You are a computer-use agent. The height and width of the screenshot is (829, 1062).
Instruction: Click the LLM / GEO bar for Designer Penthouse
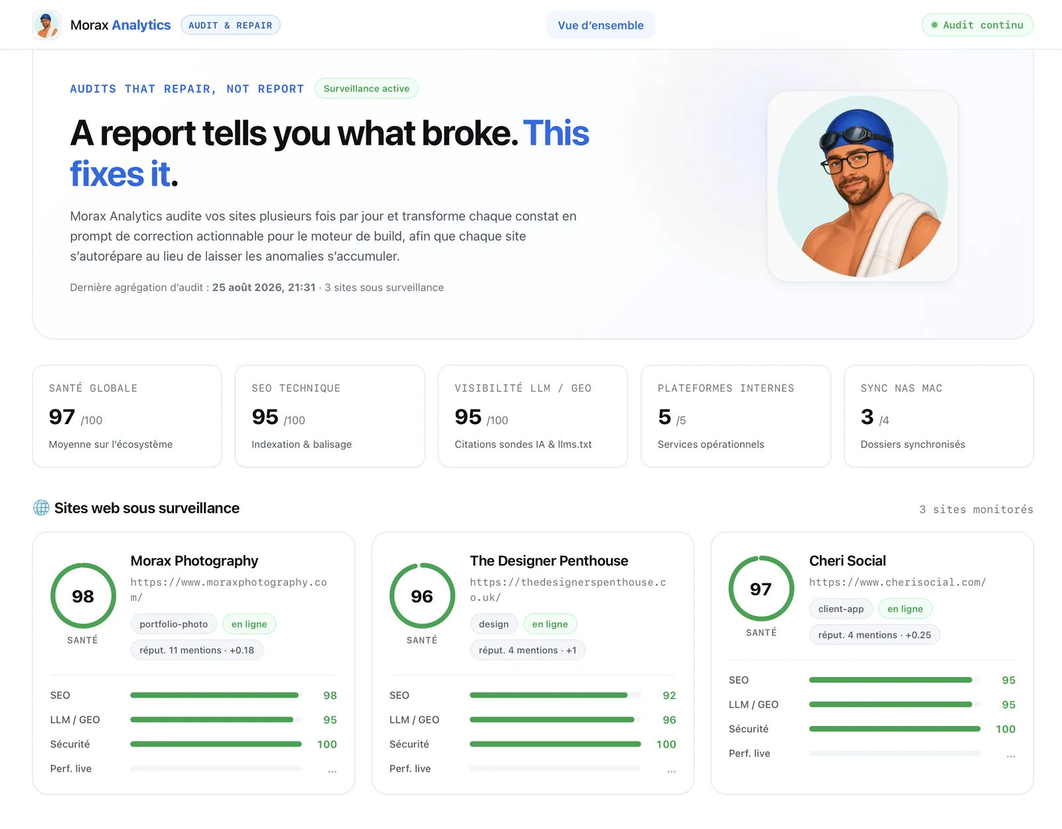556,719
